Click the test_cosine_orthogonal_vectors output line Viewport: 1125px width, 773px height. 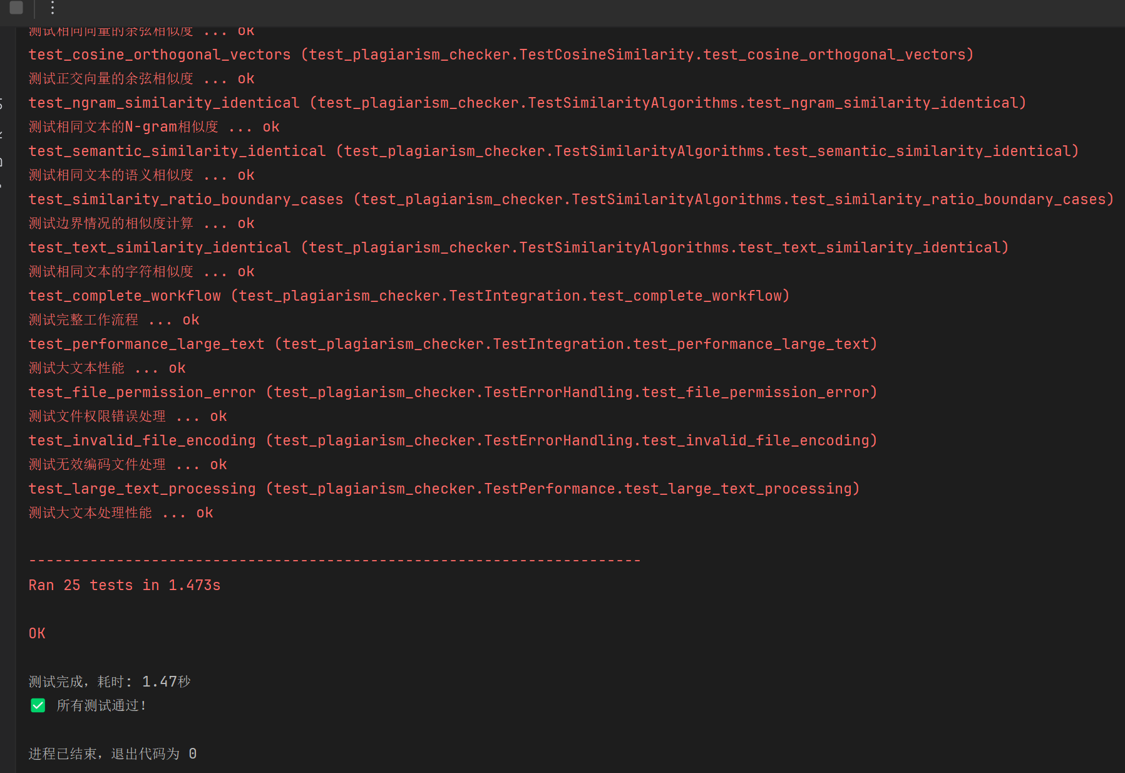[x=501, y=54]
